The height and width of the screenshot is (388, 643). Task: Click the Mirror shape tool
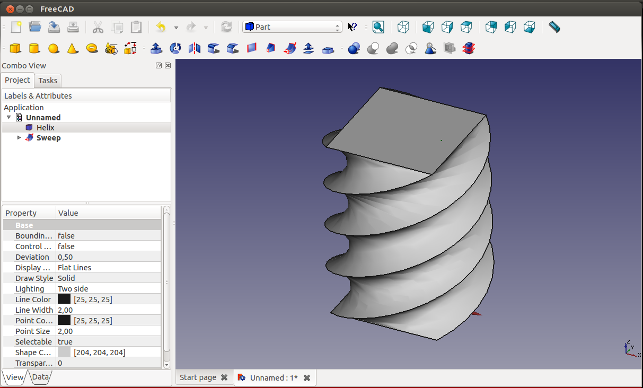pyautogui.click(x=195, y=49)
